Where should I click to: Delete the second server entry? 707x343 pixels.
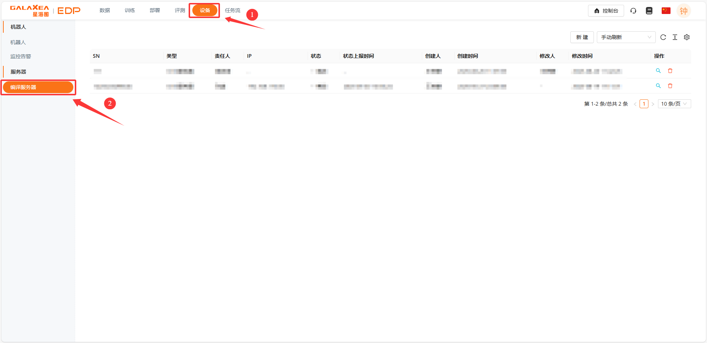tap(670, 86)
